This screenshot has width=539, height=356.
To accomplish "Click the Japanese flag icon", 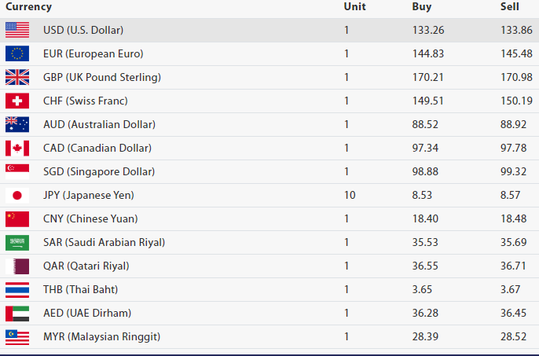I will pos(17,195).
